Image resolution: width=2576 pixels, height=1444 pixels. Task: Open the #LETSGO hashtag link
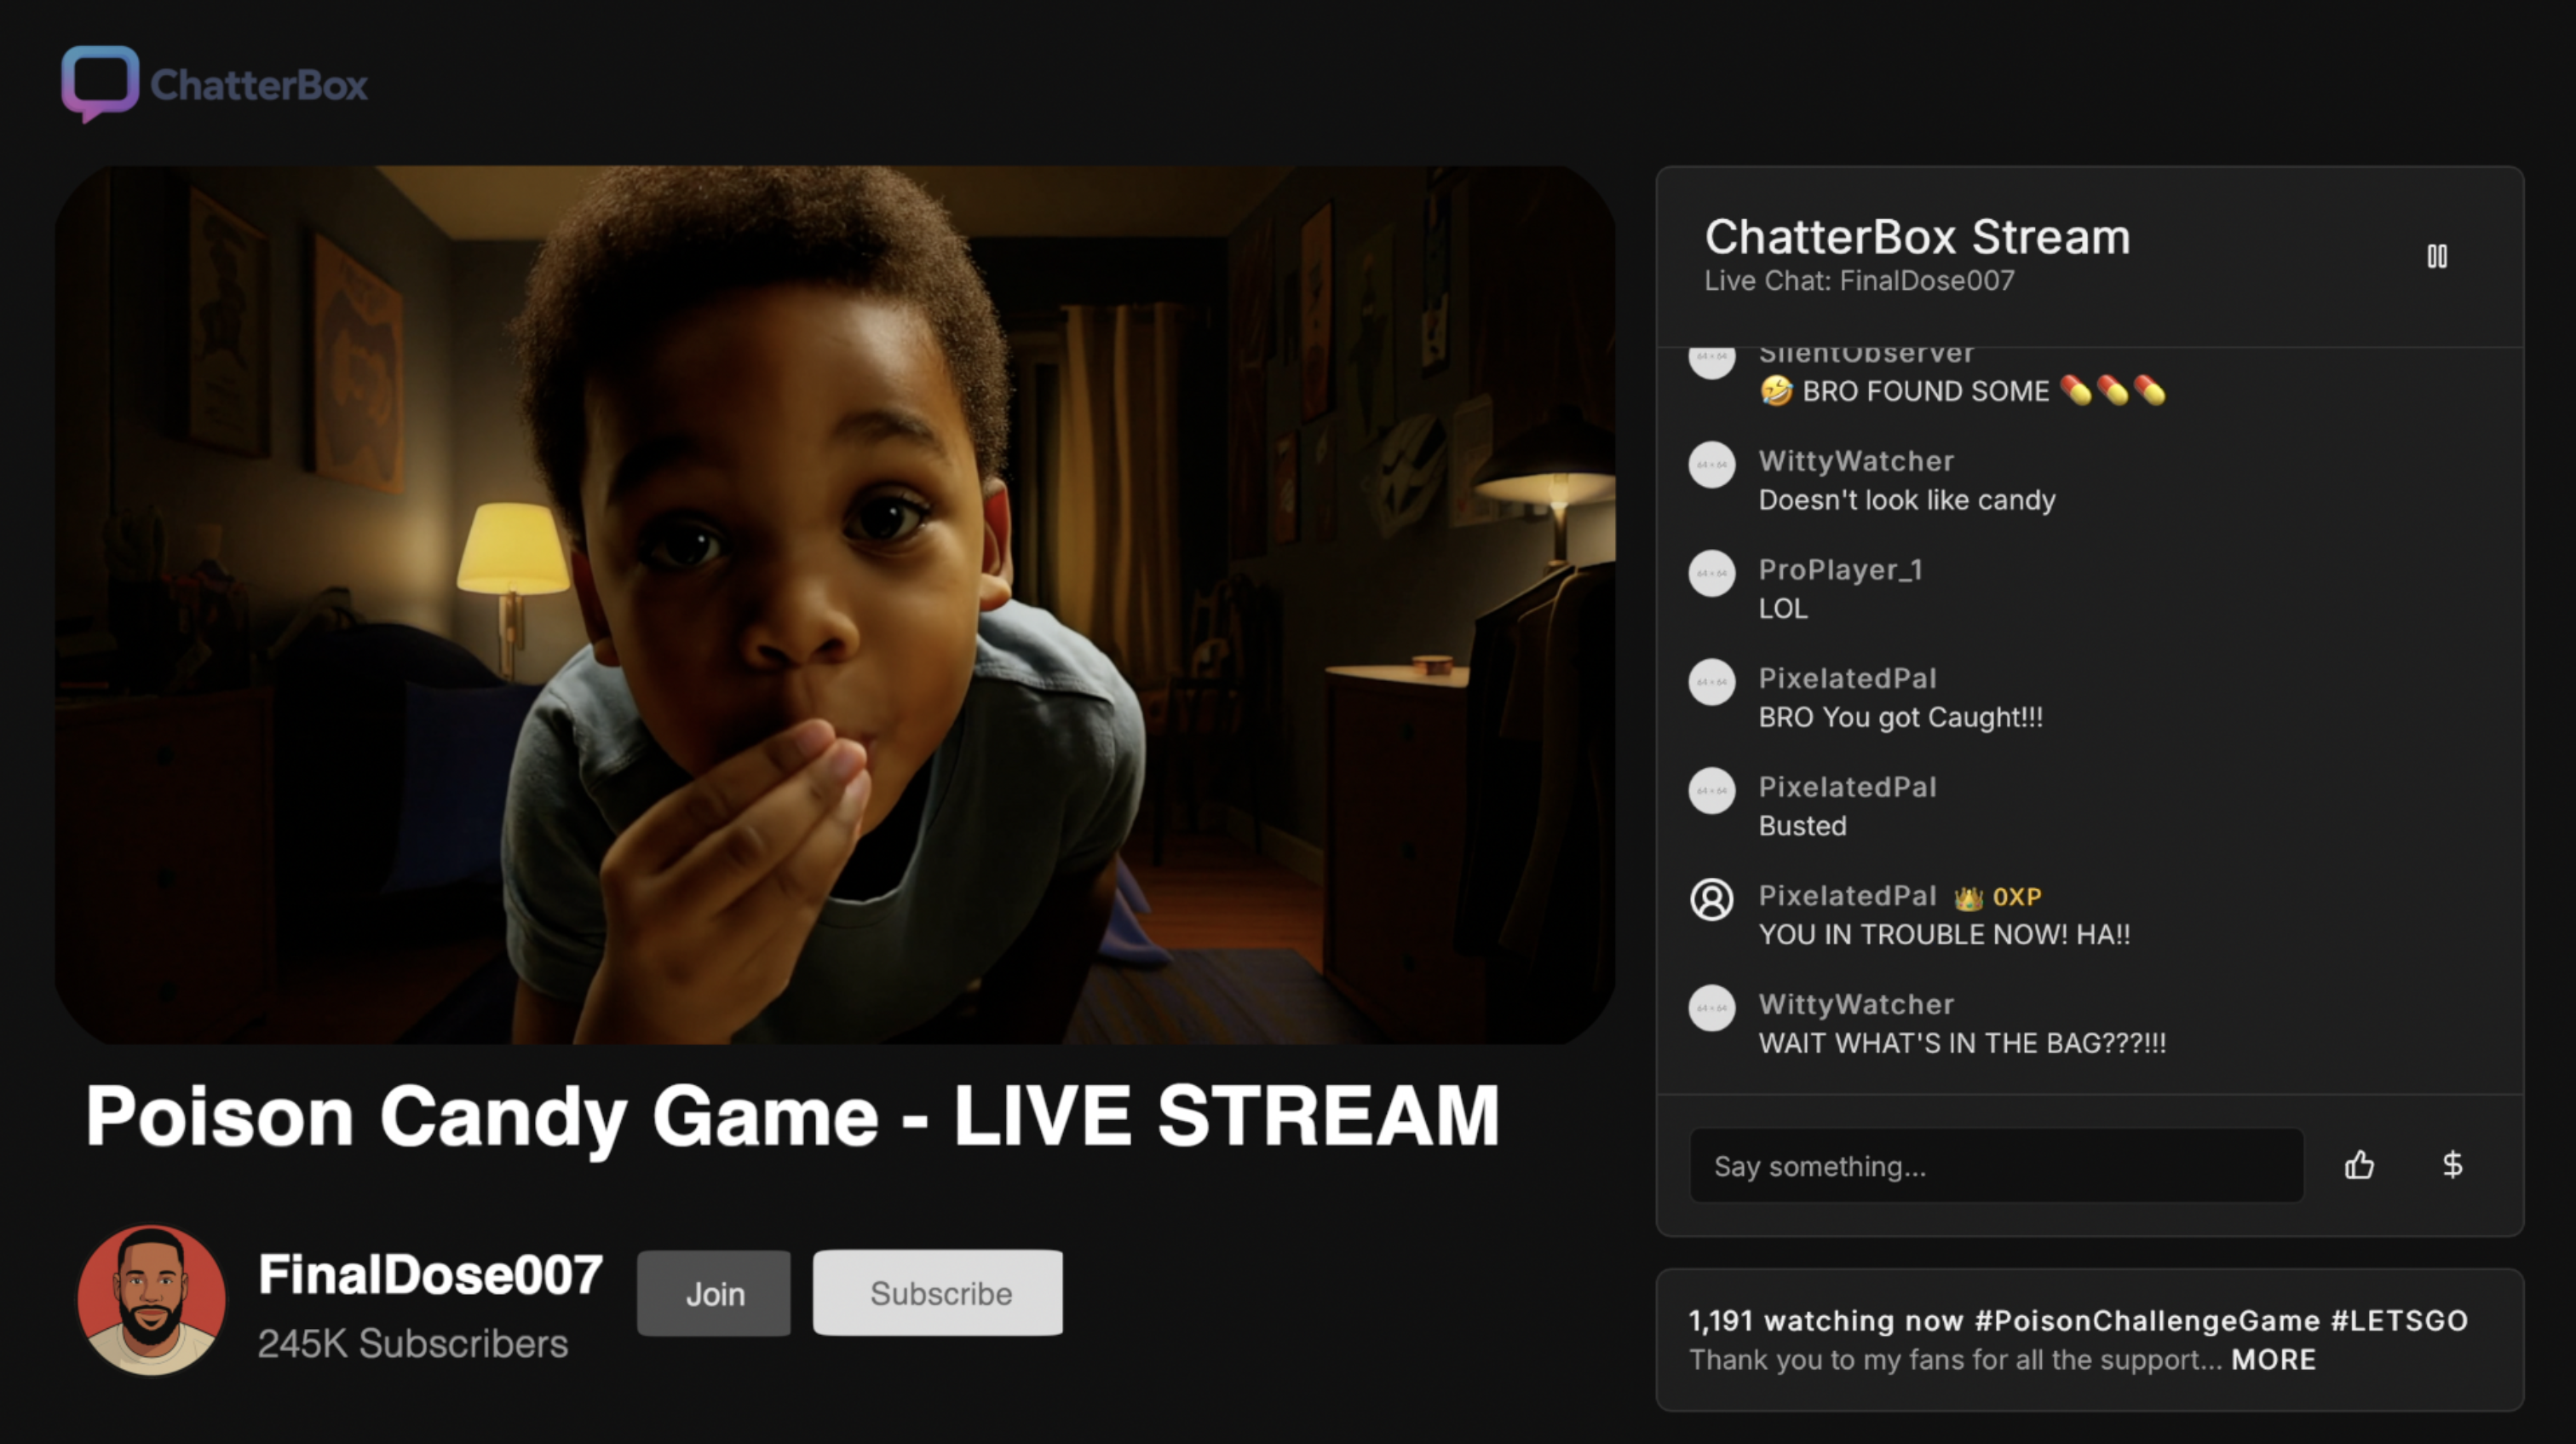click(2399, 1321)
